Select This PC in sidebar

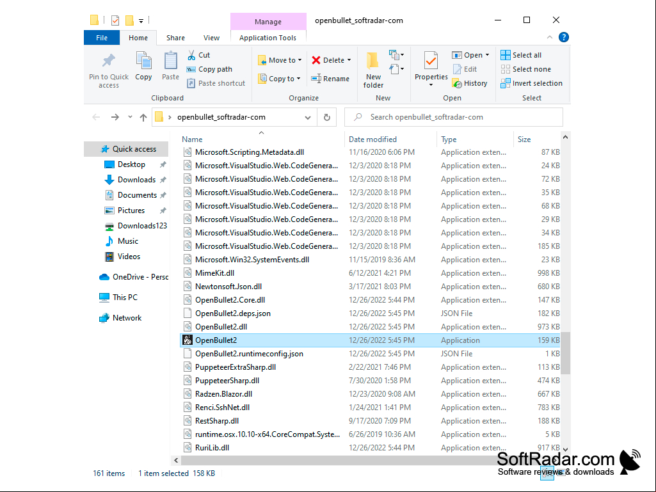118,298
